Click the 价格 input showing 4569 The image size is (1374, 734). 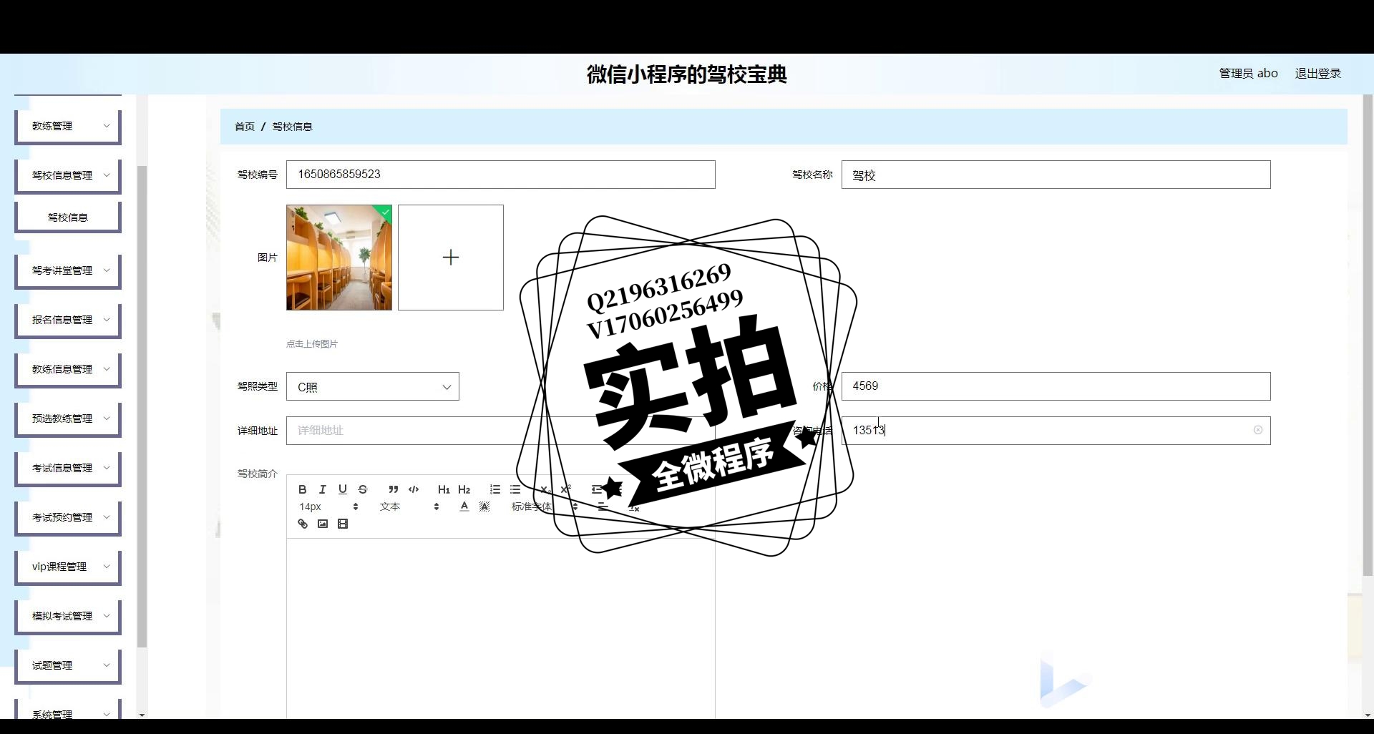[x=1056, y=386]
